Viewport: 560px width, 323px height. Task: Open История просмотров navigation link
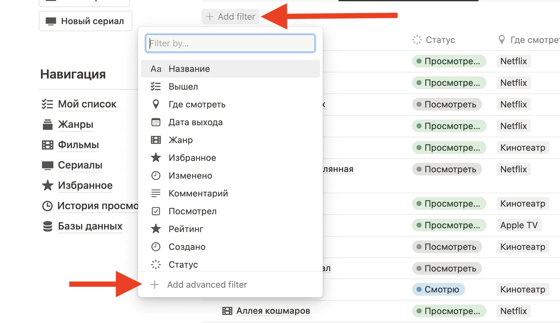98,206
